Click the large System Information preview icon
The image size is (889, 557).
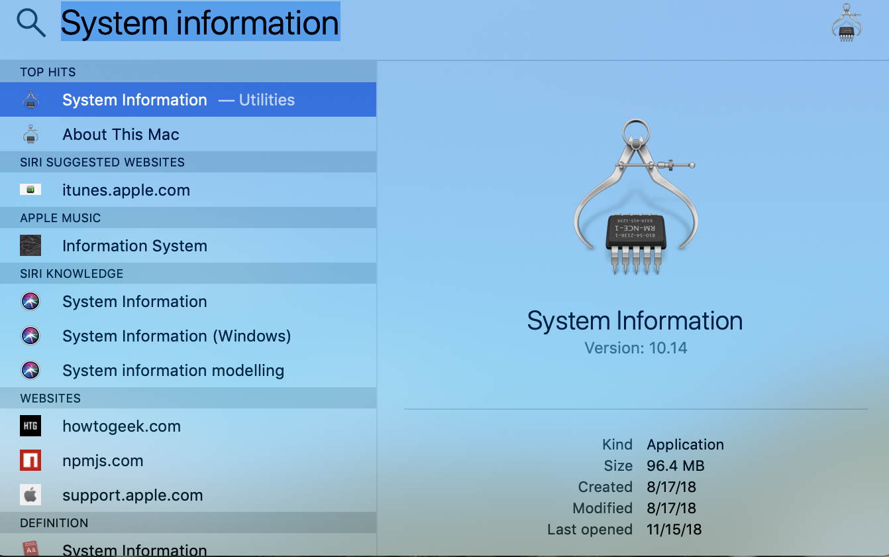point(635,197)
